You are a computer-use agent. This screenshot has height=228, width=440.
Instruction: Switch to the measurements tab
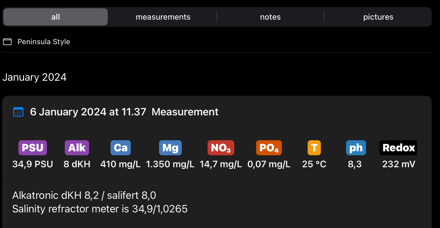pos(163,17)
